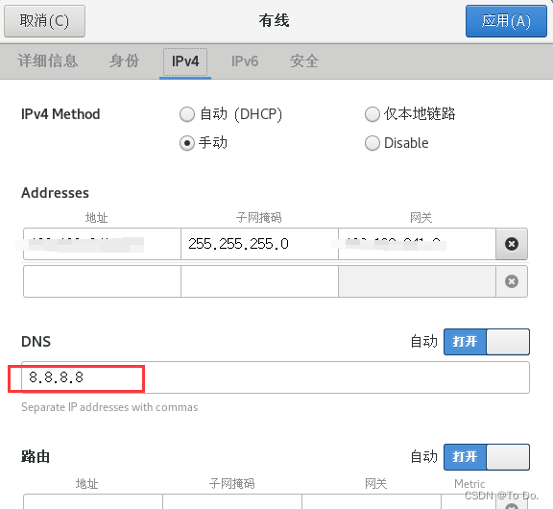Choose 仅本地链路 link-local option
The image size is (553, 509).
tap(410, 114)
